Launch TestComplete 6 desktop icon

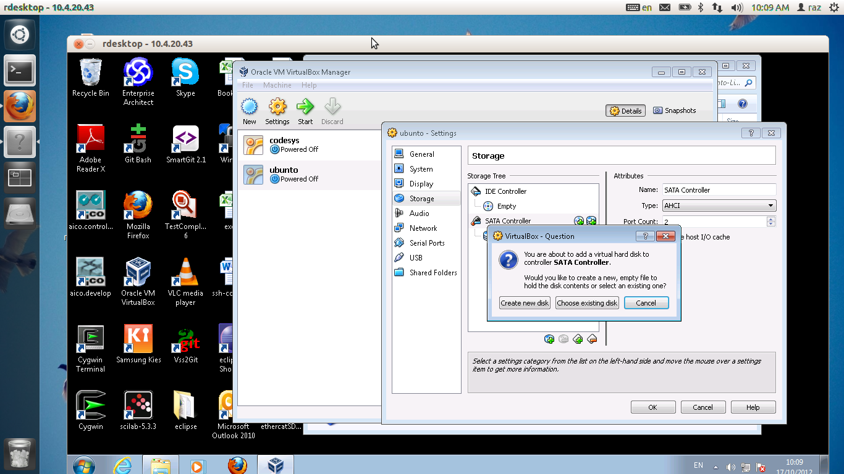point(185,215)
